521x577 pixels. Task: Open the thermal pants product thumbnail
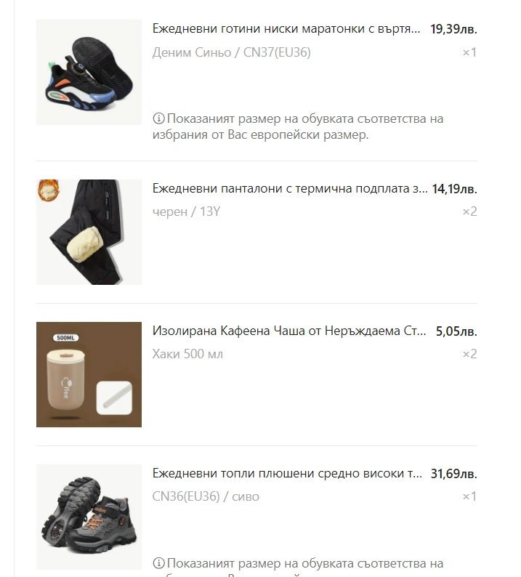coord(89,233)
